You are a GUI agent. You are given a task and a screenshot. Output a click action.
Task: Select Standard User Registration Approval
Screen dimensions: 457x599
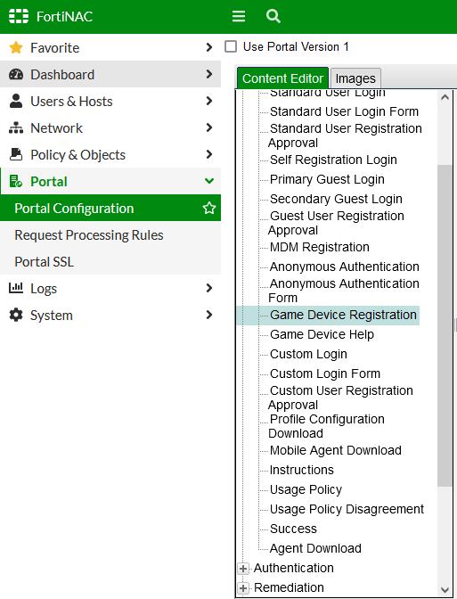[x=345, y=135]
